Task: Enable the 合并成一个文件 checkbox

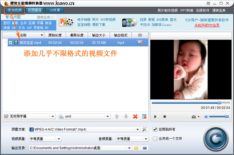Action: click(155, 139)
